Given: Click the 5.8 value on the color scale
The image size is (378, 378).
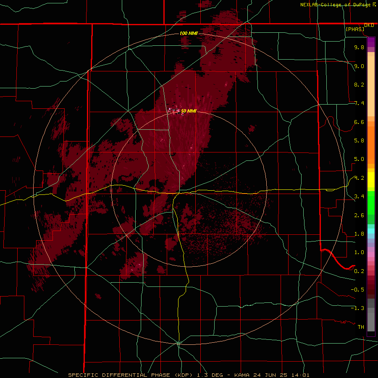Looking at the screenshot, I should [359, 141].
